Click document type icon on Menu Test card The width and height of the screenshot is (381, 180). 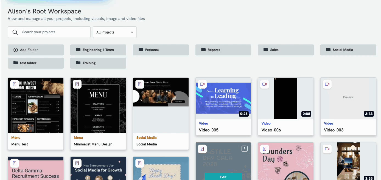pos(15,84)
